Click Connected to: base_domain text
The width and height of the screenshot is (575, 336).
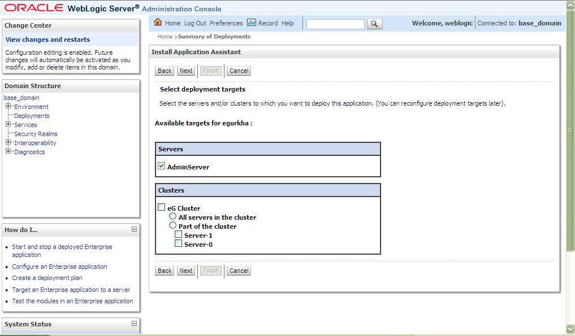click(519, 23)
